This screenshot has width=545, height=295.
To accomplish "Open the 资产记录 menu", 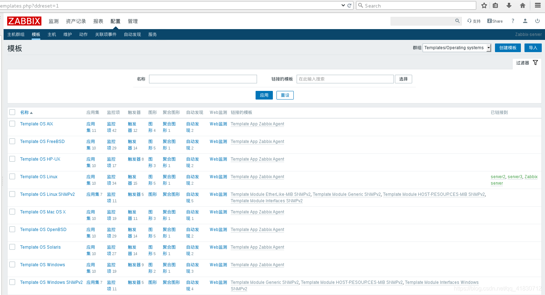I will [76, 21].
